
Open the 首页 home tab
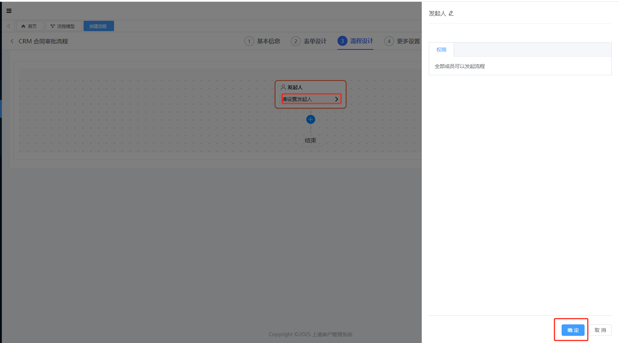pyautogui.click(x=29, y=26)
